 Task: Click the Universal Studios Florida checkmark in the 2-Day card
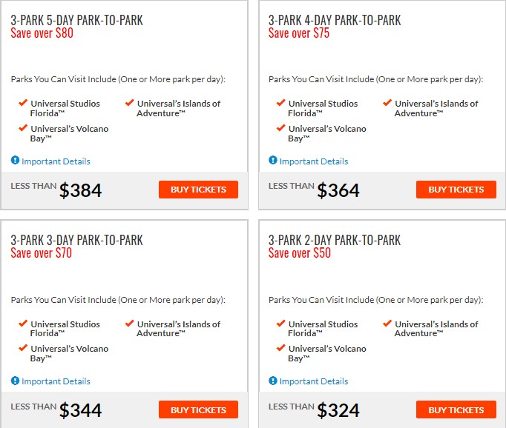click(x=280, y=324)
